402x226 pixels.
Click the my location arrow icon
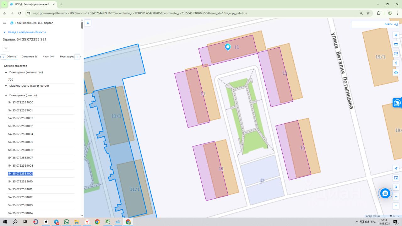point(396,169)
